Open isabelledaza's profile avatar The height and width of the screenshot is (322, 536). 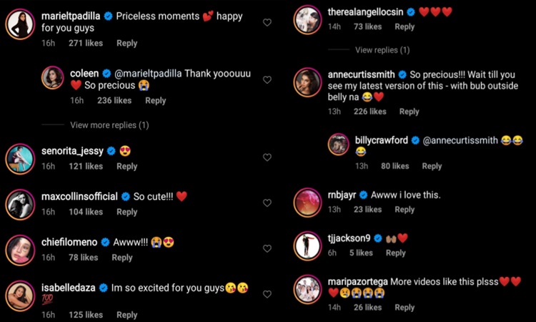[x=20, y=295]
